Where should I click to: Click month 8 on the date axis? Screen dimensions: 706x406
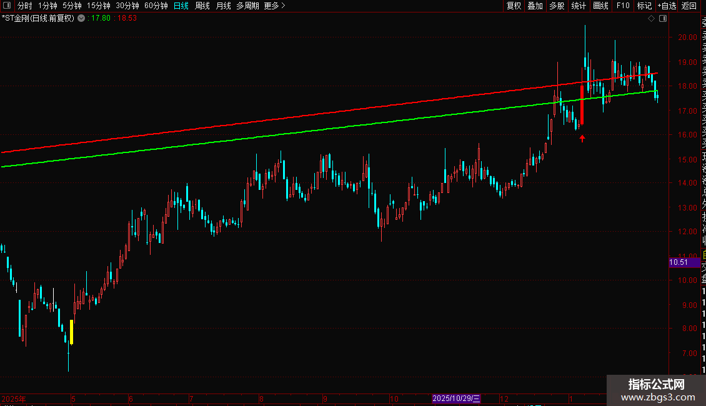[x=261, y=399]
